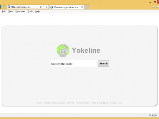This screenshot has width=159, height=119.
Task: Click the Search button
Action: click(103, 63)
